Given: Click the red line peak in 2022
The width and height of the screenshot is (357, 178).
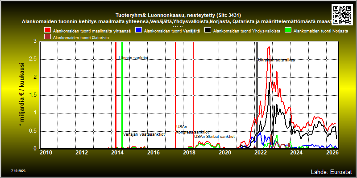Looking at the screenshot, I should click(269, 47).
